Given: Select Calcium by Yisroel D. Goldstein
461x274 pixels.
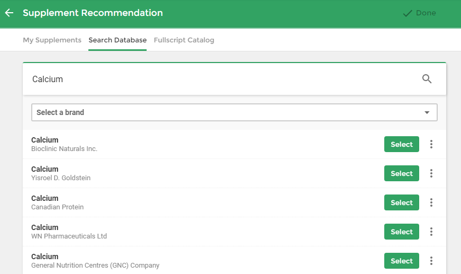Looking at the screenshot, I should pyautogui.click(x=401, y=173).
